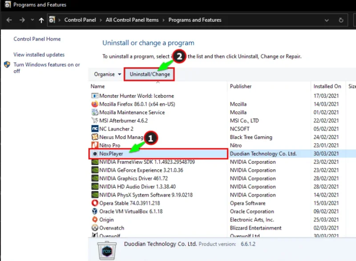Select Overwatch name text
The image size is (356, 261).
point(112,228)
